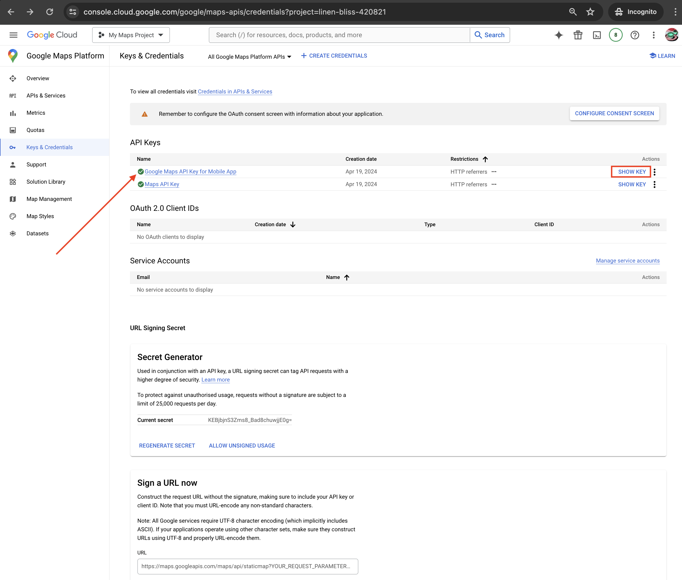The width and height of the screenshot is (682, 580).
Task: Activate the Cloud Shell terminal
Action: coord(597,35)
